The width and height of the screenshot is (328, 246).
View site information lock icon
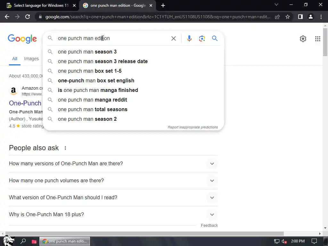40,17
